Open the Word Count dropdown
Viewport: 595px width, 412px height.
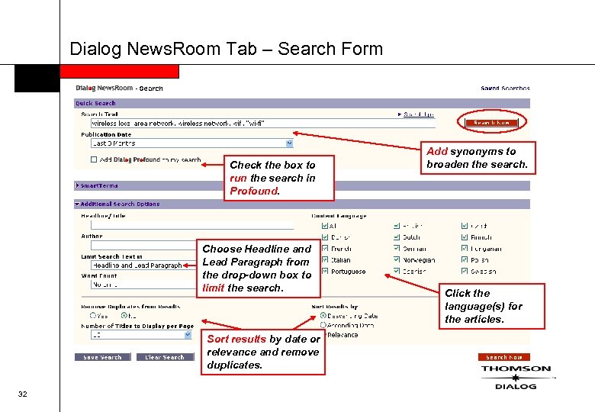[x=143, y=285]
